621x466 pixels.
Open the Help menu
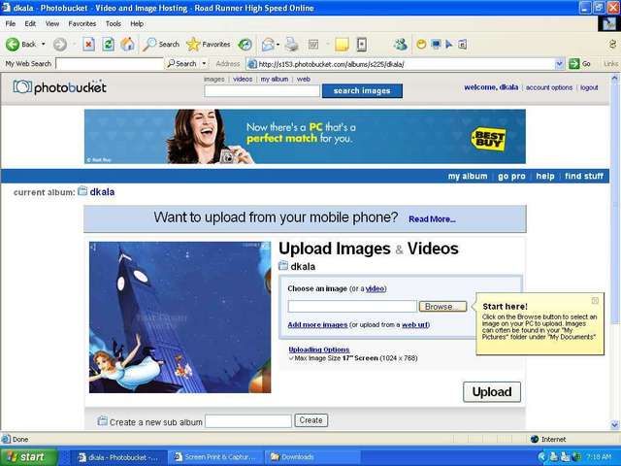pyautogui.click(x=137, y=23)
